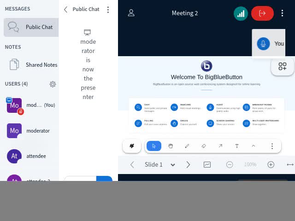Pick the Text tool

click(237, 146)
